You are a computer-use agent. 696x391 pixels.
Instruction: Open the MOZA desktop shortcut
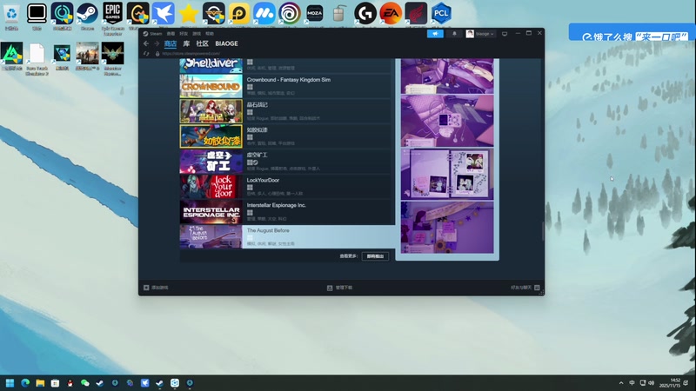315,13
